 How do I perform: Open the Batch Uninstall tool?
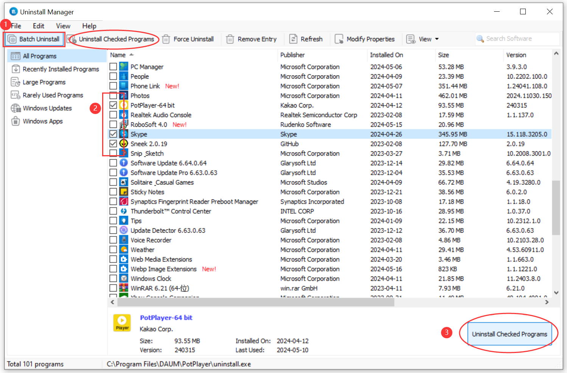tap(34, 39)
